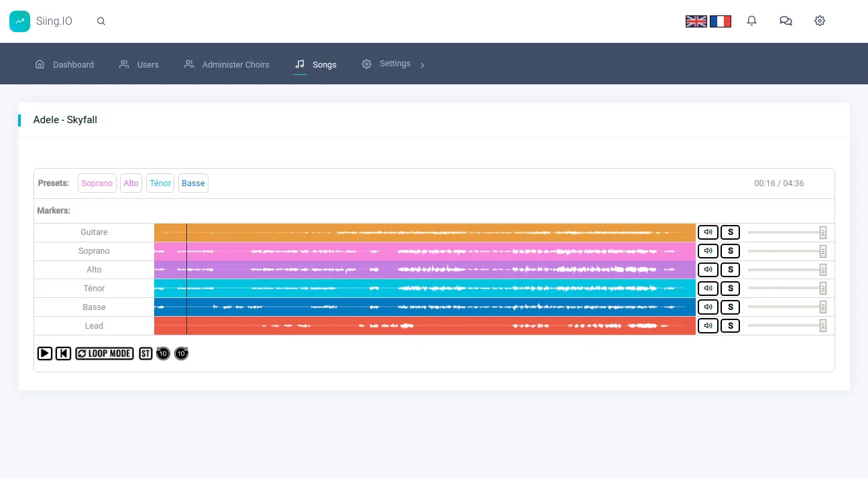Open the gear settings icon in header

[x=820, y=21]
